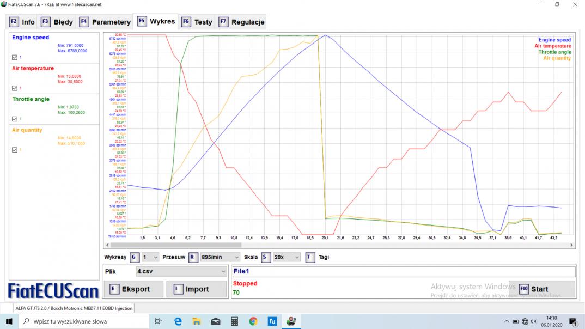
Task: Toggle the Throttle angle checkbox
Action: tap(15, 119)
